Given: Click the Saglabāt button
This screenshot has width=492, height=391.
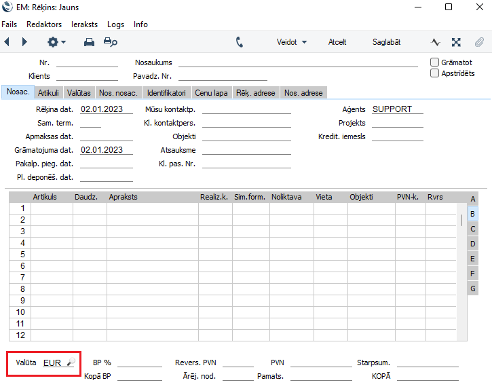Looking at the screenshot, I should (386, 42).
